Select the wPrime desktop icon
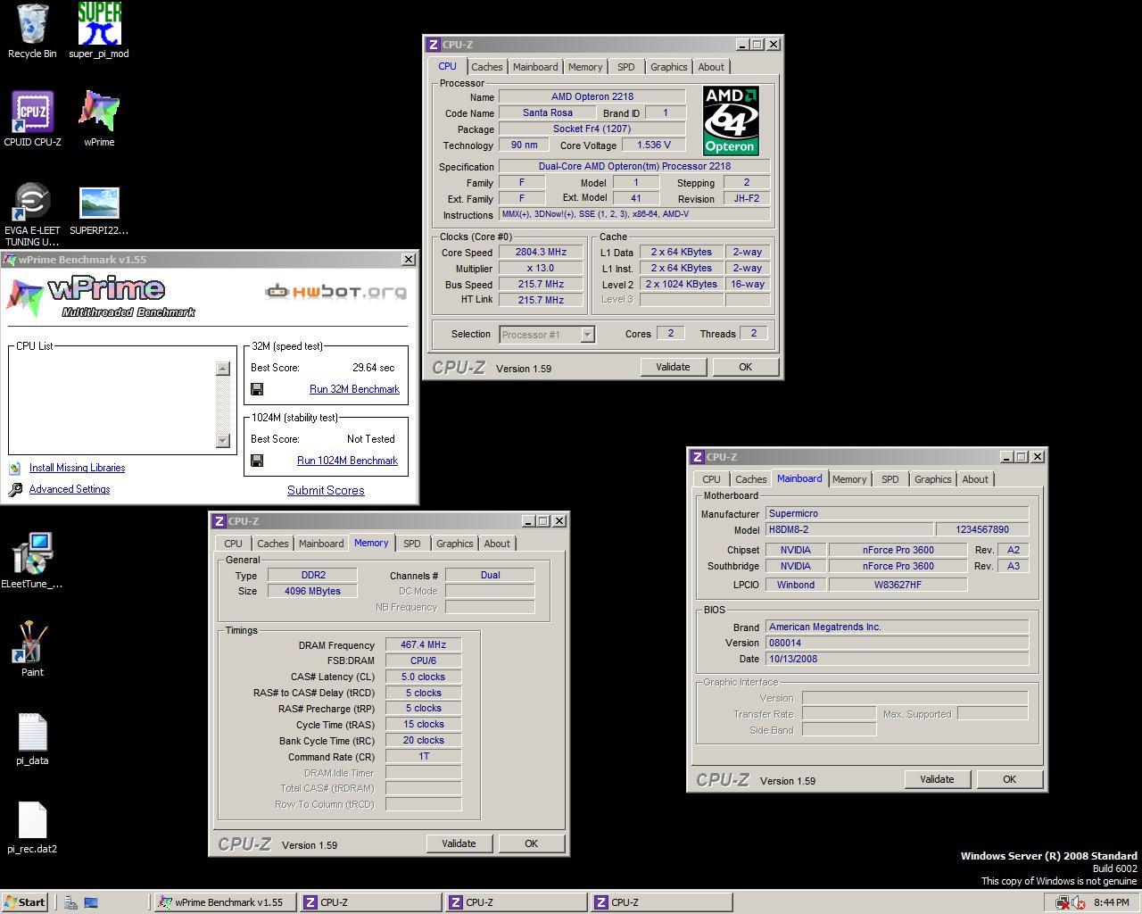The image size is (1142, 914). (99, 119)
